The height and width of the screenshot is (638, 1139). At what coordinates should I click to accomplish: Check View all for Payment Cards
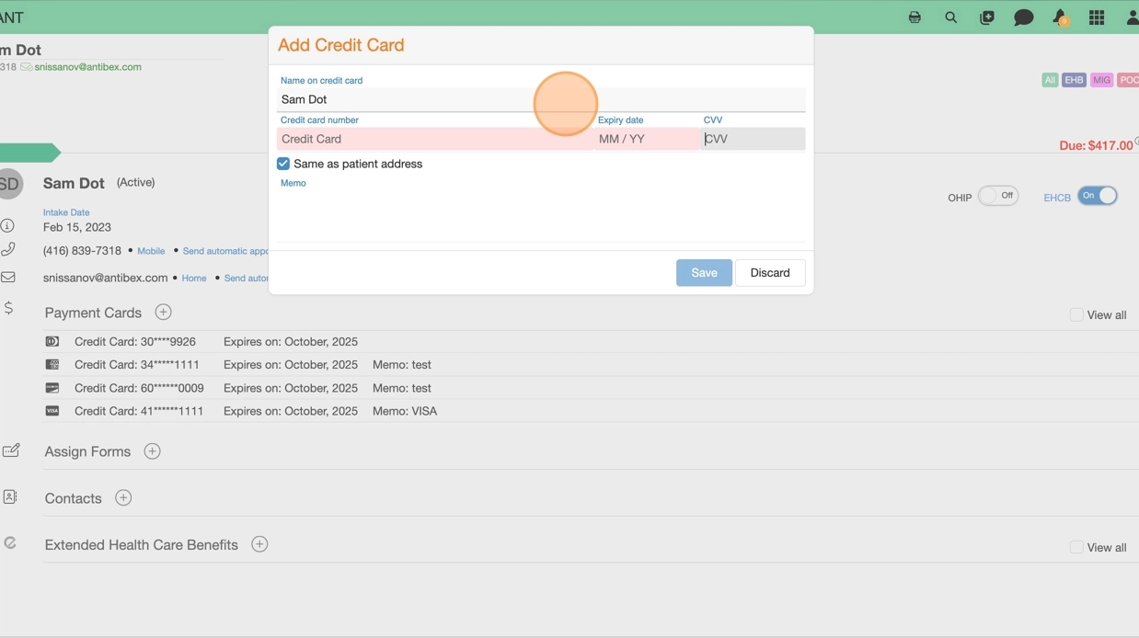tap(1076, 314)
